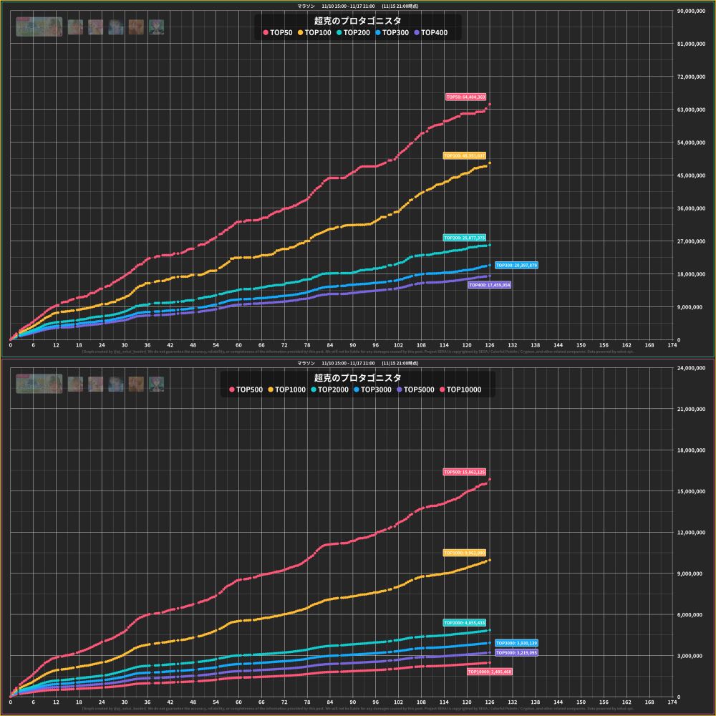Toggle the TOP500 legend entry in lower chart

click(x=246, y=390)
